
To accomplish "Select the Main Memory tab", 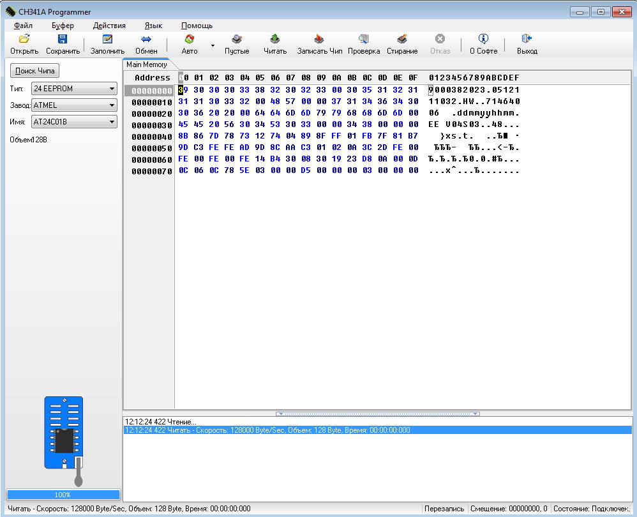I will (147, 64).
